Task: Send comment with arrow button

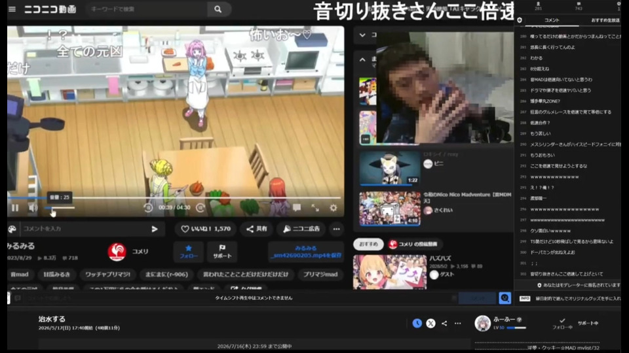Action: click(x=155, y=229)
